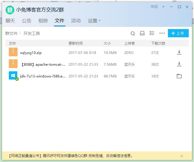Click the 27次 download count
This screenshot has height=162, width=194.
(x=155, y=53)
